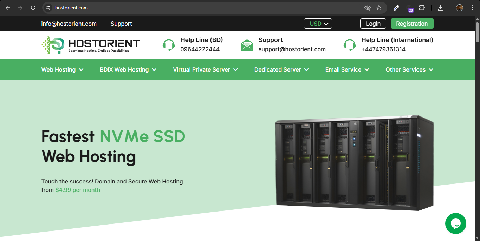Click the HostOrient logo

[x=90, y=45]
